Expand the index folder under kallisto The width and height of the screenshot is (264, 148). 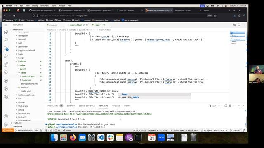click(22, 65)
